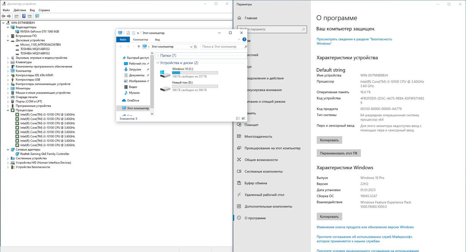Click the up-arrow navigation icon in Explorer
466x252 pixels.
[x=139, y=47]
